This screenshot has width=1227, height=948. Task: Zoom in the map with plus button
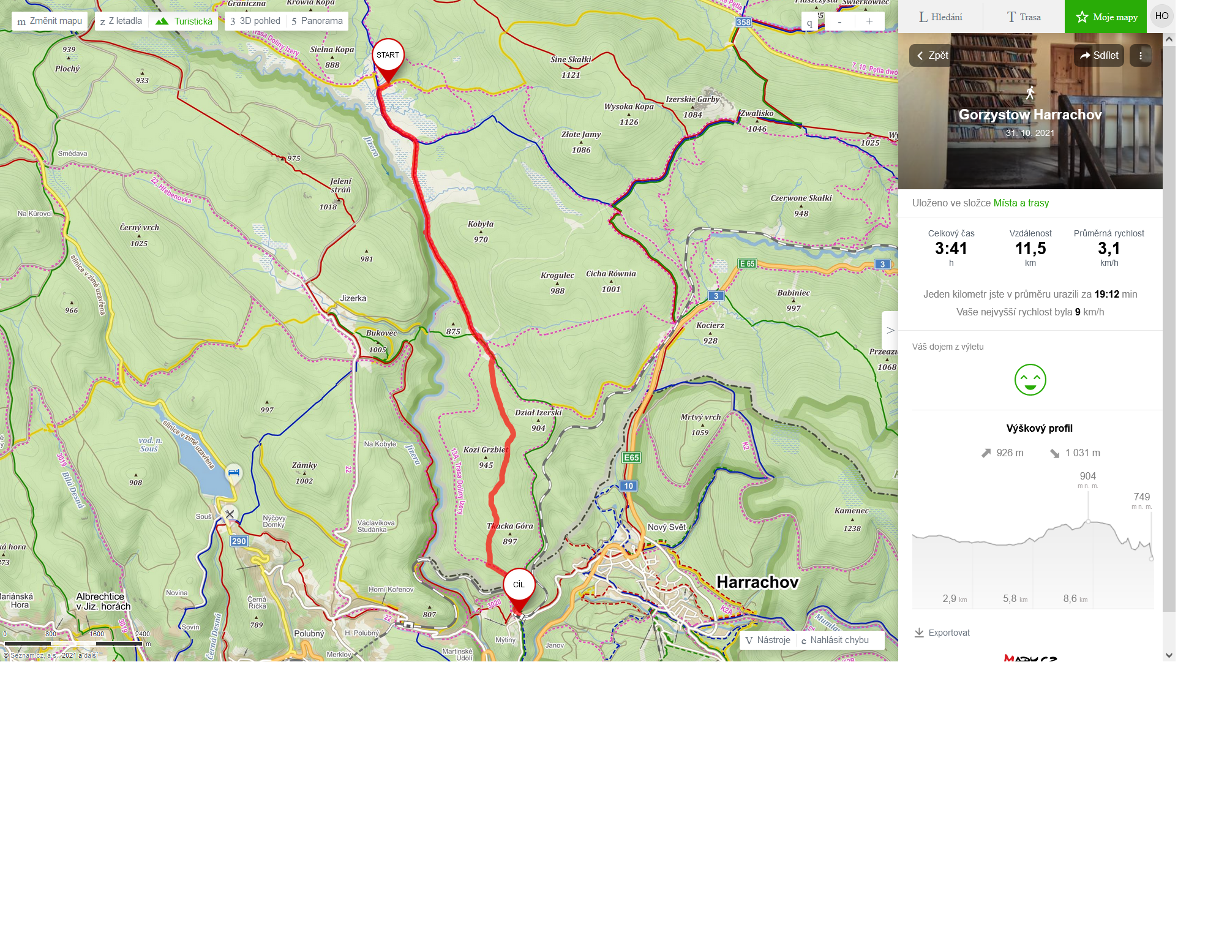(x=869, y=21)
